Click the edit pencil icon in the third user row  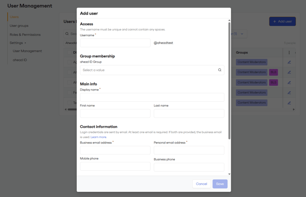289,83
